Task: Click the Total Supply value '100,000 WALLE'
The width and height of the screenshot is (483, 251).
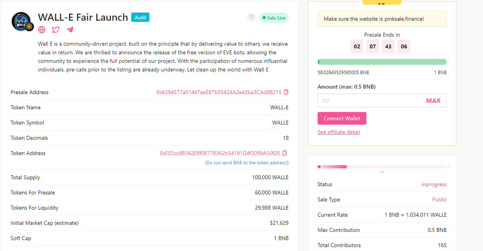Action: point(270,178)
